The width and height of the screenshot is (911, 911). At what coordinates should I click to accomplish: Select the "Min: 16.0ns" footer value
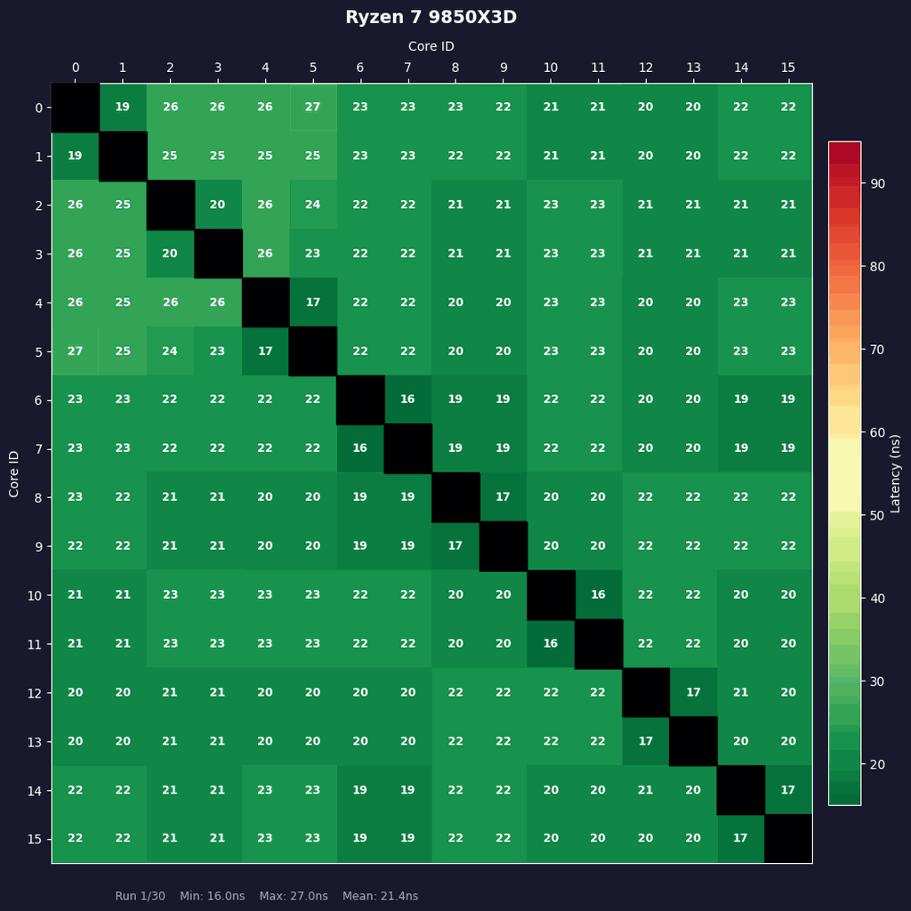(212, 896)
